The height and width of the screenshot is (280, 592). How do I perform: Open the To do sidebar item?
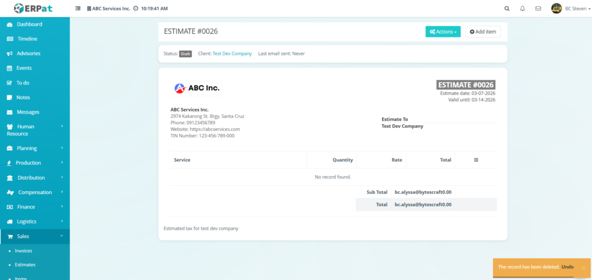pyautogui.click(x=23, y=83)
